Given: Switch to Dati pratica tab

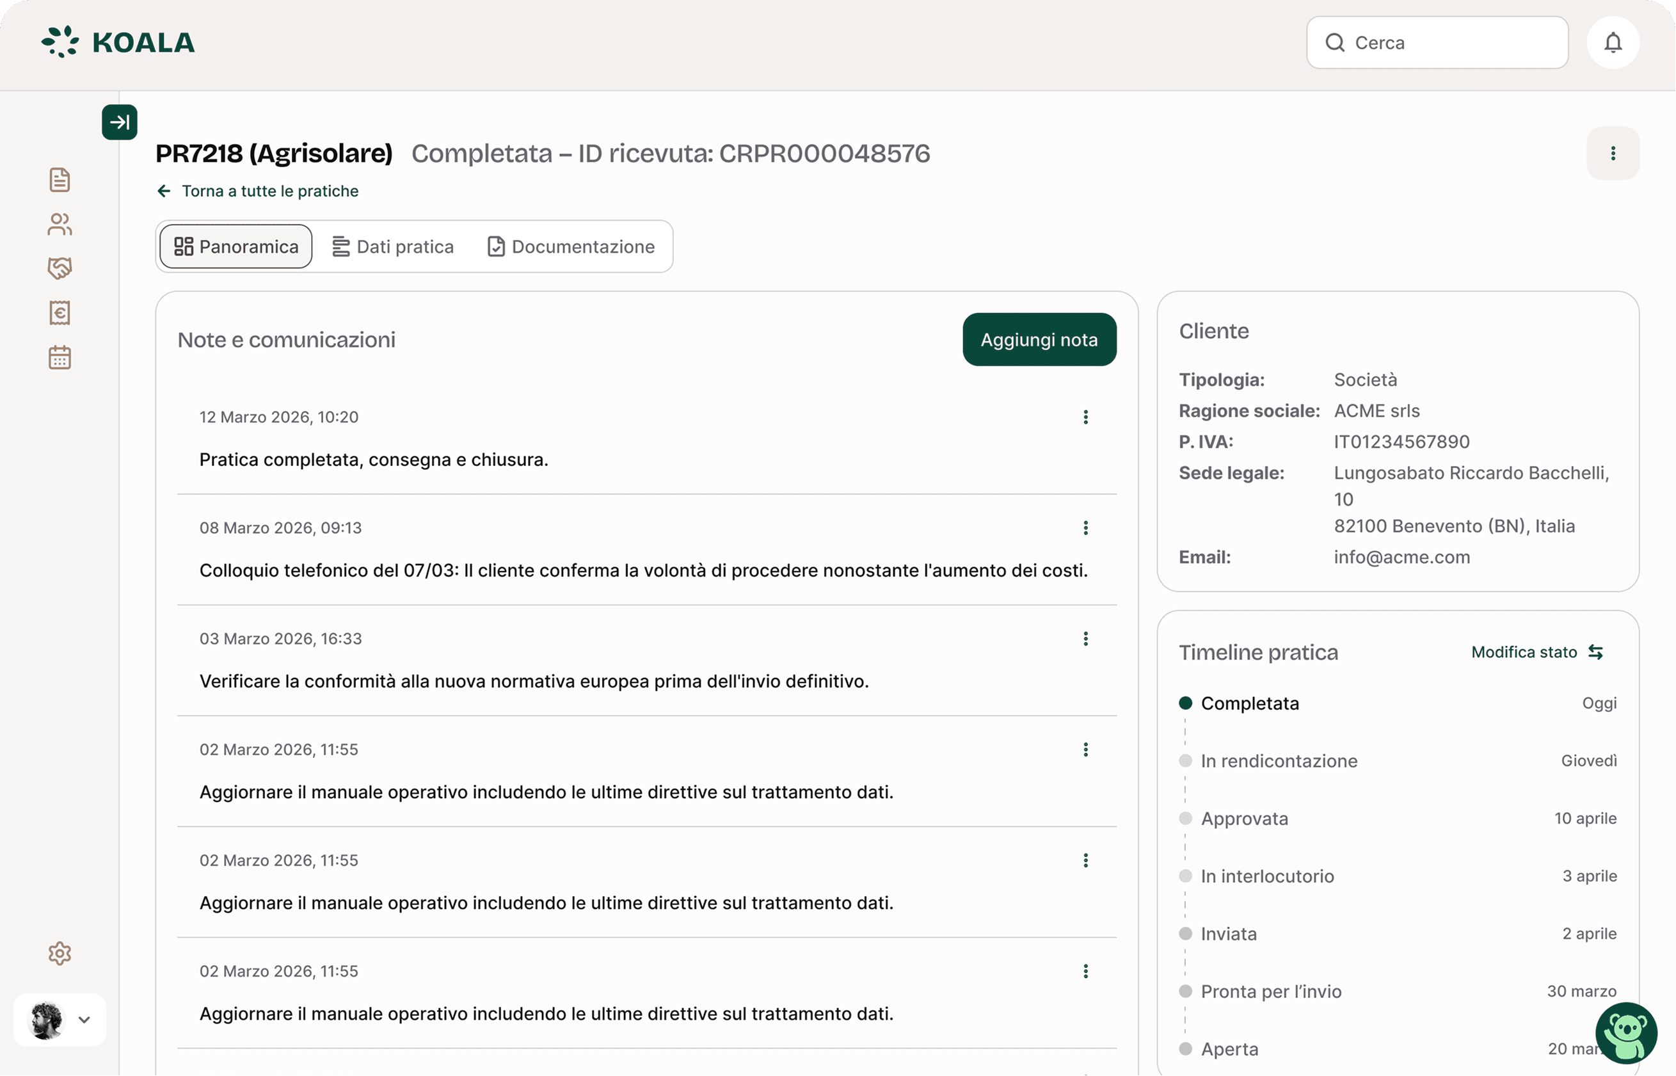Looking at the screenshot, I should point(393,246).
